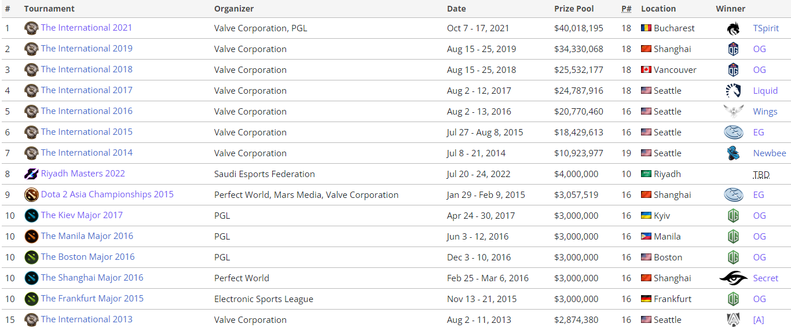The image size is (791, 331).
Task: Click the Team Secret logo icon
Action: click(x=734, y=278)
